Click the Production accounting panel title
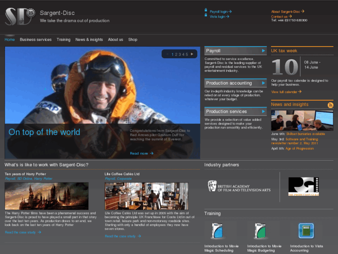Viewport: 338px width, 254px height. pos(229,83)
